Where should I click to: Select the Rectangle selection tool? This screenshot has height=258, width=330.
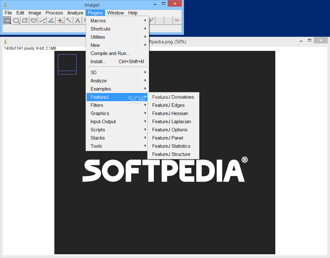(7, 21)
